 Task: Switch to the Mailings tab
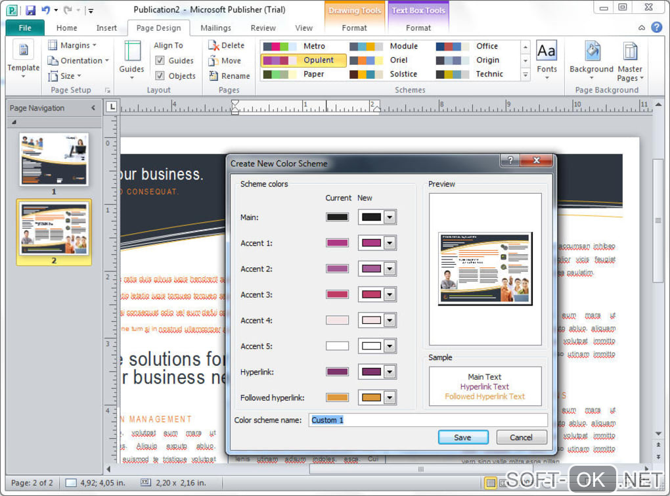tap(216, 28)
